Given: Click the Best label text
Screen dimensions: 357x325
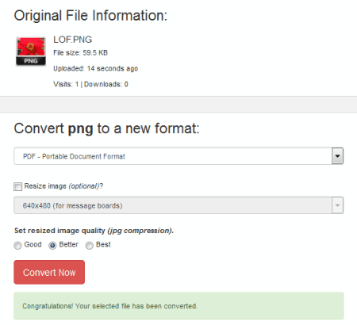Looking at the screenshot, I should click(x=103, y=244).
